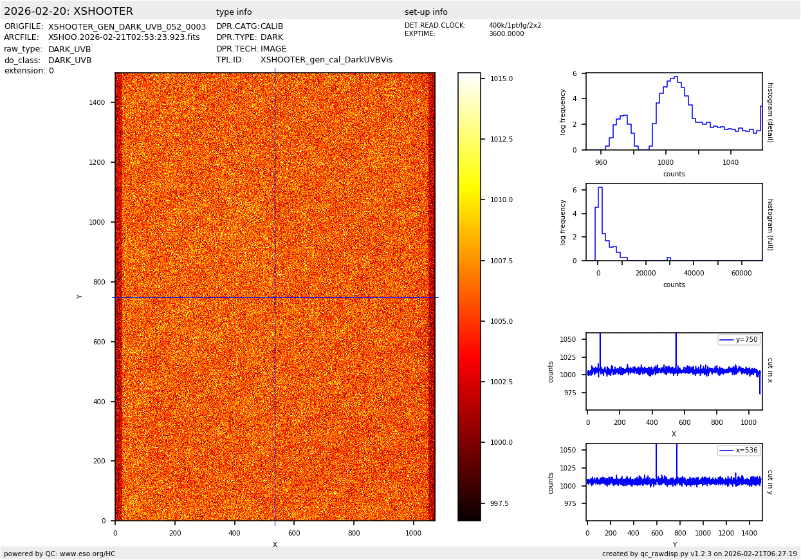Click the TPL.ID value XSHOOTER_gen_cal_DarkUVBVis
Image resolution: width=801 pixels, height=560 pixels.
click(x=326, y=60)
